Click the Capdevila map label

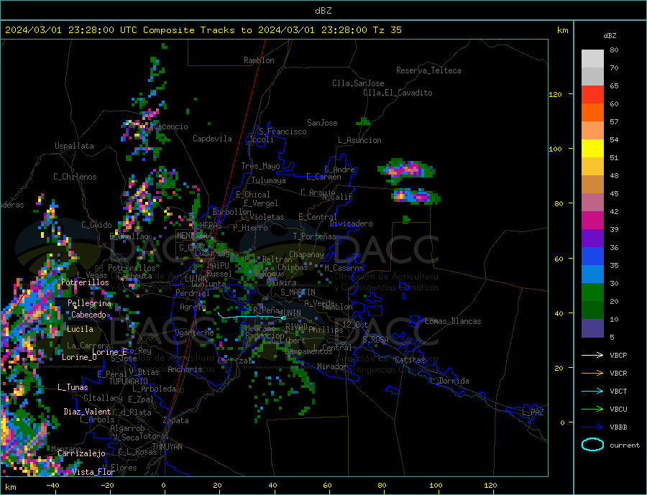[x=212, y=139]
